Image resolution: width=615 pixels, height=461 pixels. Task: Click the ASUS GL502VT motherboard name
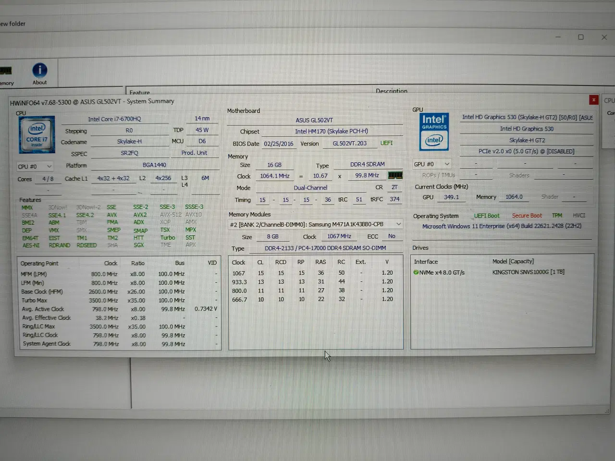pyautogui.click(x=314, y=120)
